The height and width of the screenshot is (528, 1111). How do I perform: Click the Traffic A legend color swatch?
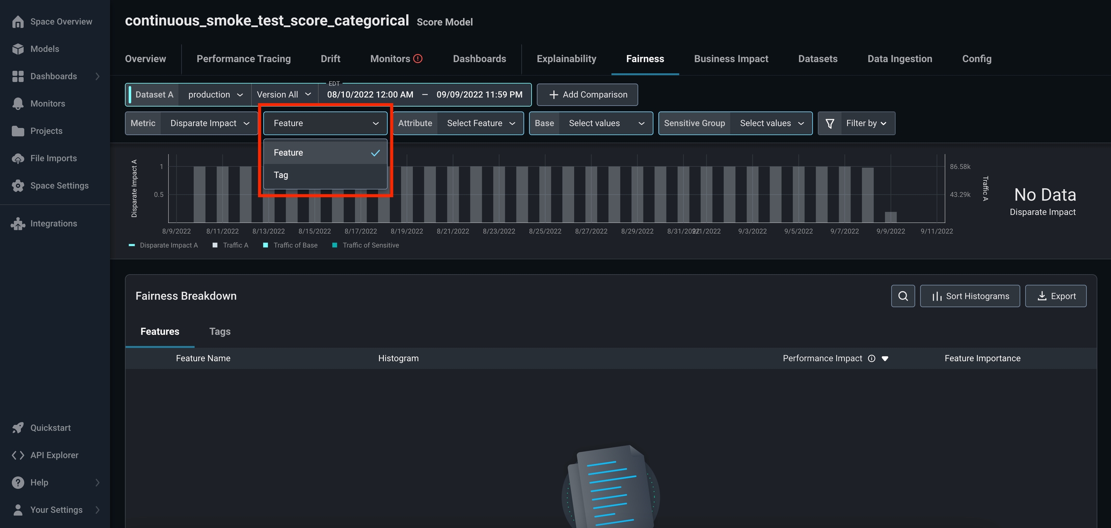click(215, 245)
